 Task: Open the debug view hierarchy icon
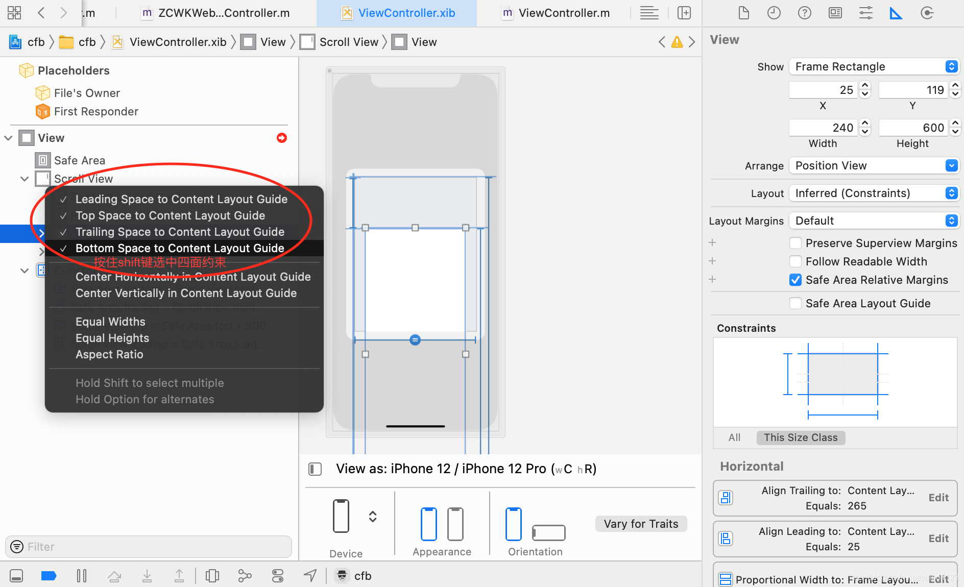click(212, 576)
